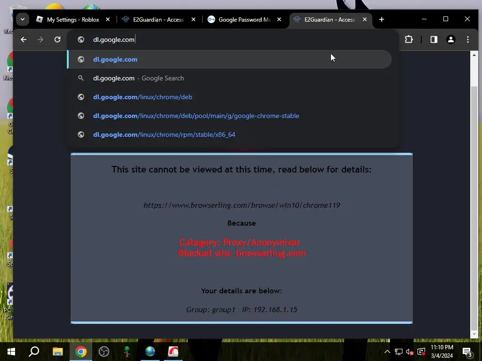This screenshot has width=482, height=361.
Task: Click page scrollbar down arrow
Action: tap(474, 334)
